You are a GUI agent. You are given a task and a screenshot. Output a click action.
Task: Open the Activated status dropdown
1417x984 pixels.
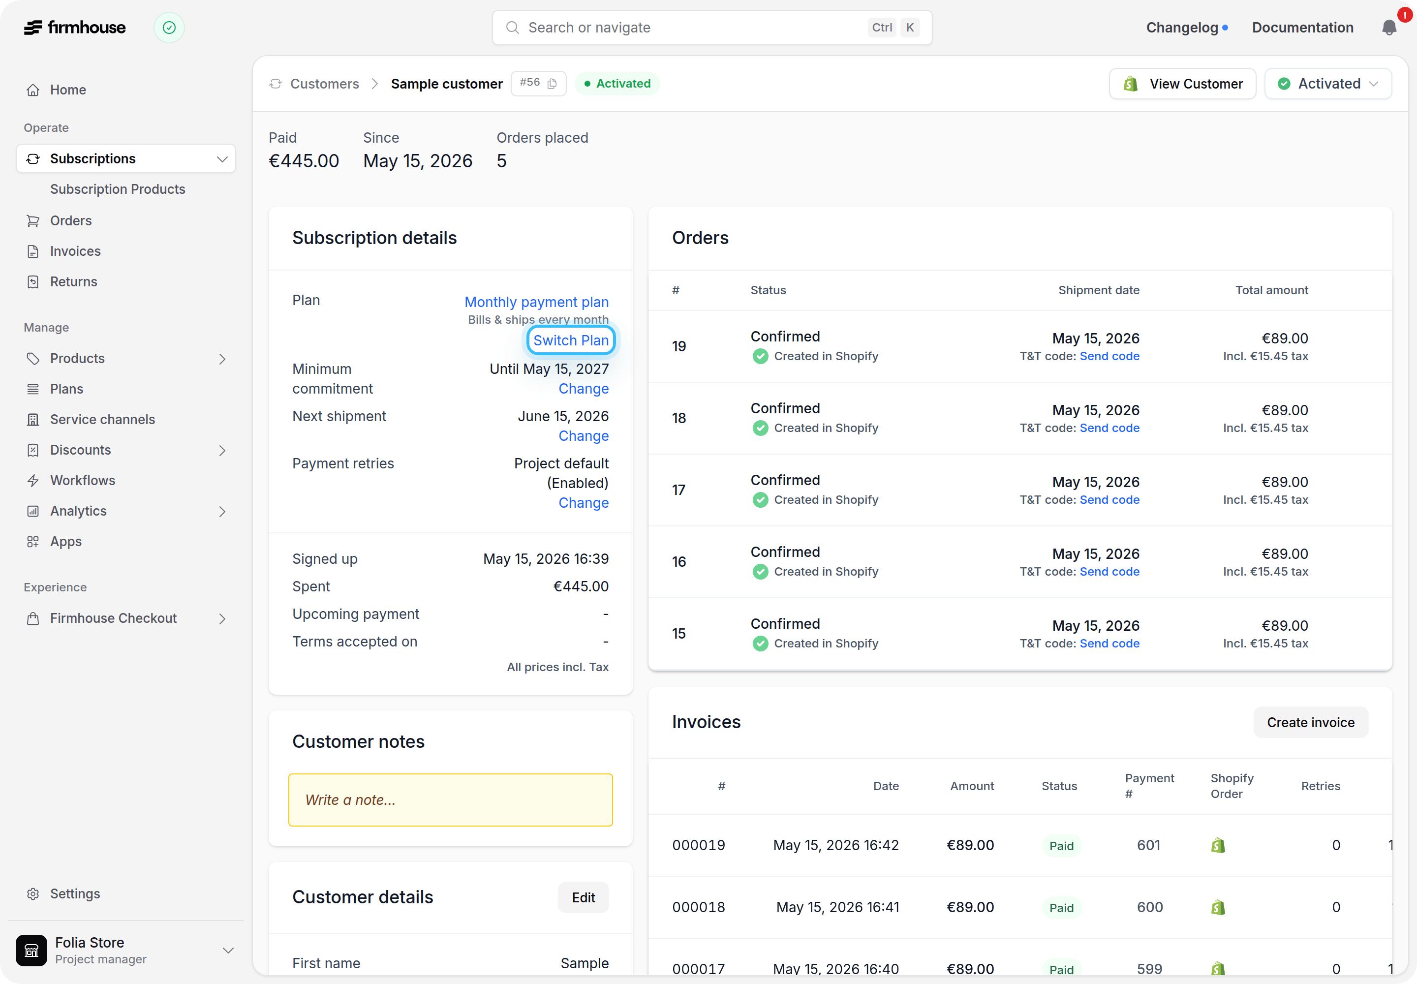1328,84
